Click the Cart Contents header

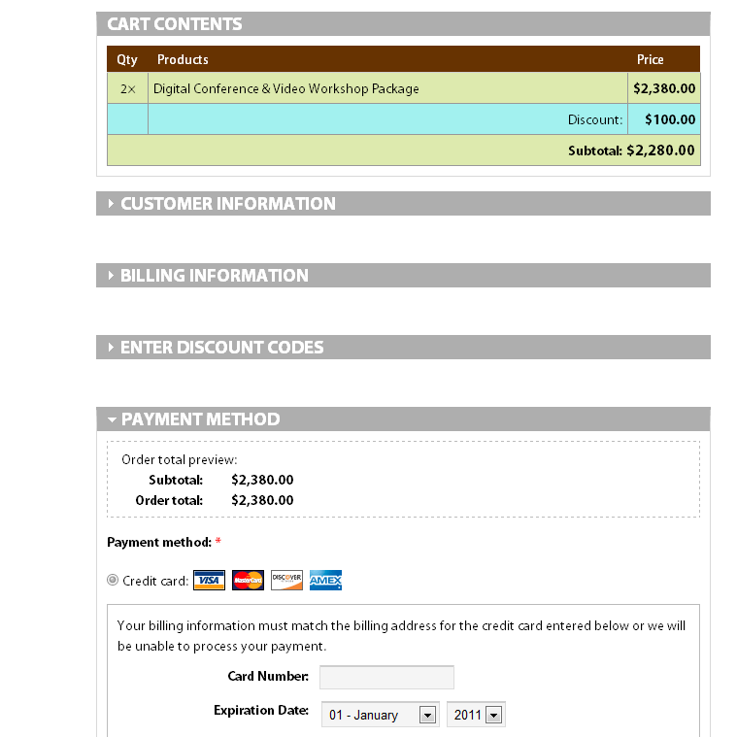[175, 24]
